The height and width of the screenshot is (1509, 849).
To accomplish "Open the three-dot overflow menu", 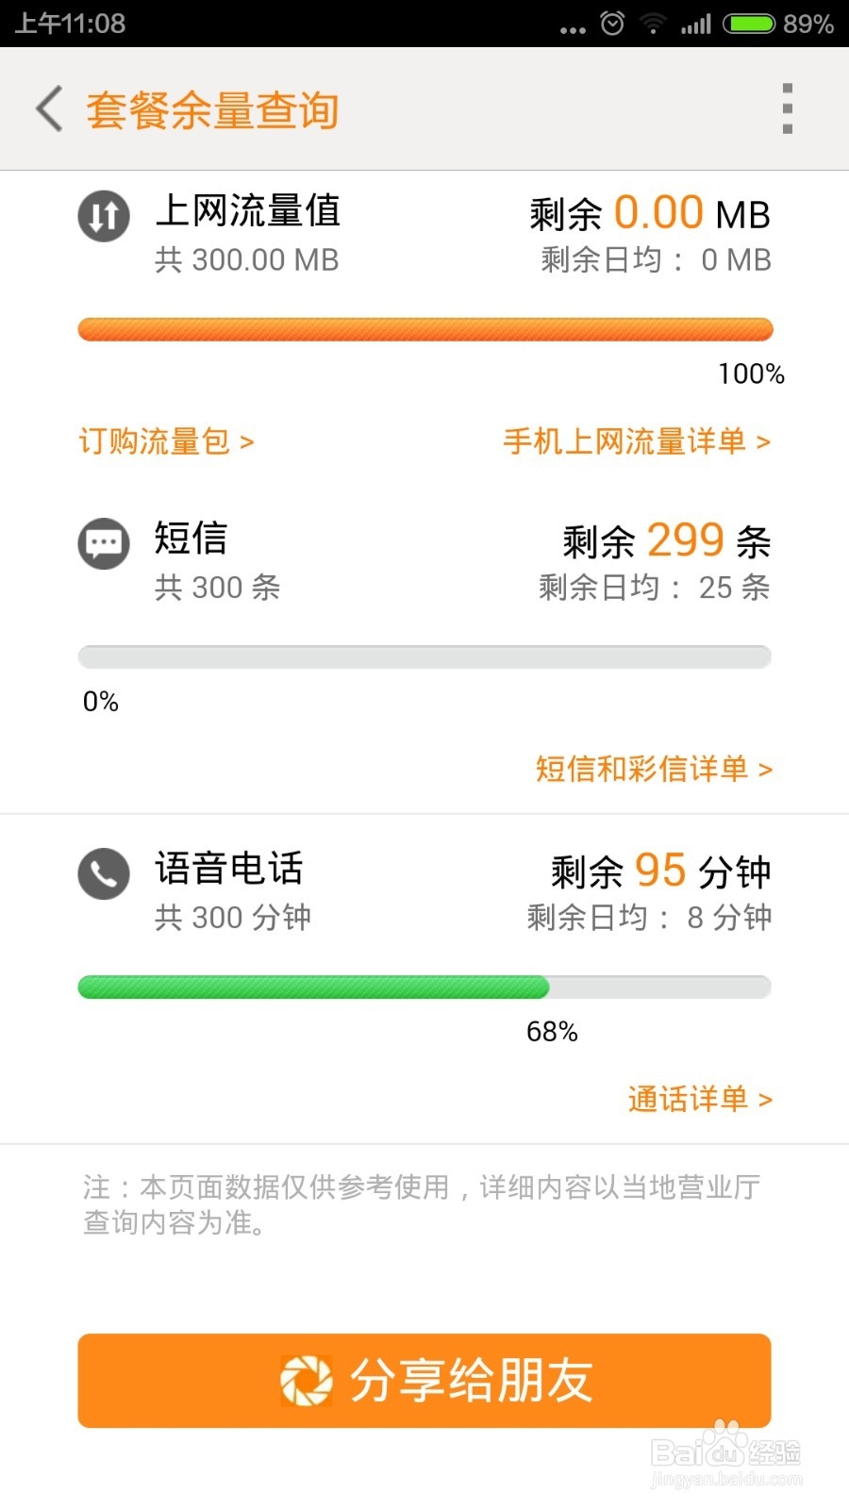I will point(787,108).
